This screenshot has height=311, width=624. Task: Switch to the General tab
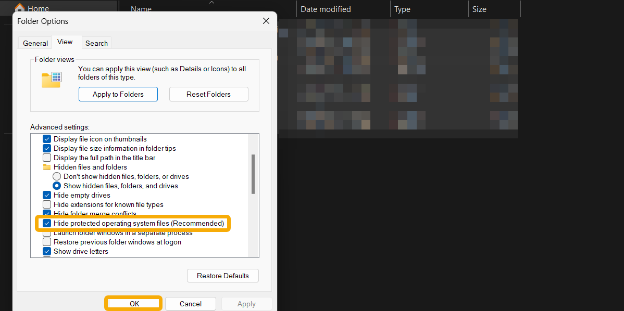coord(34,43)
